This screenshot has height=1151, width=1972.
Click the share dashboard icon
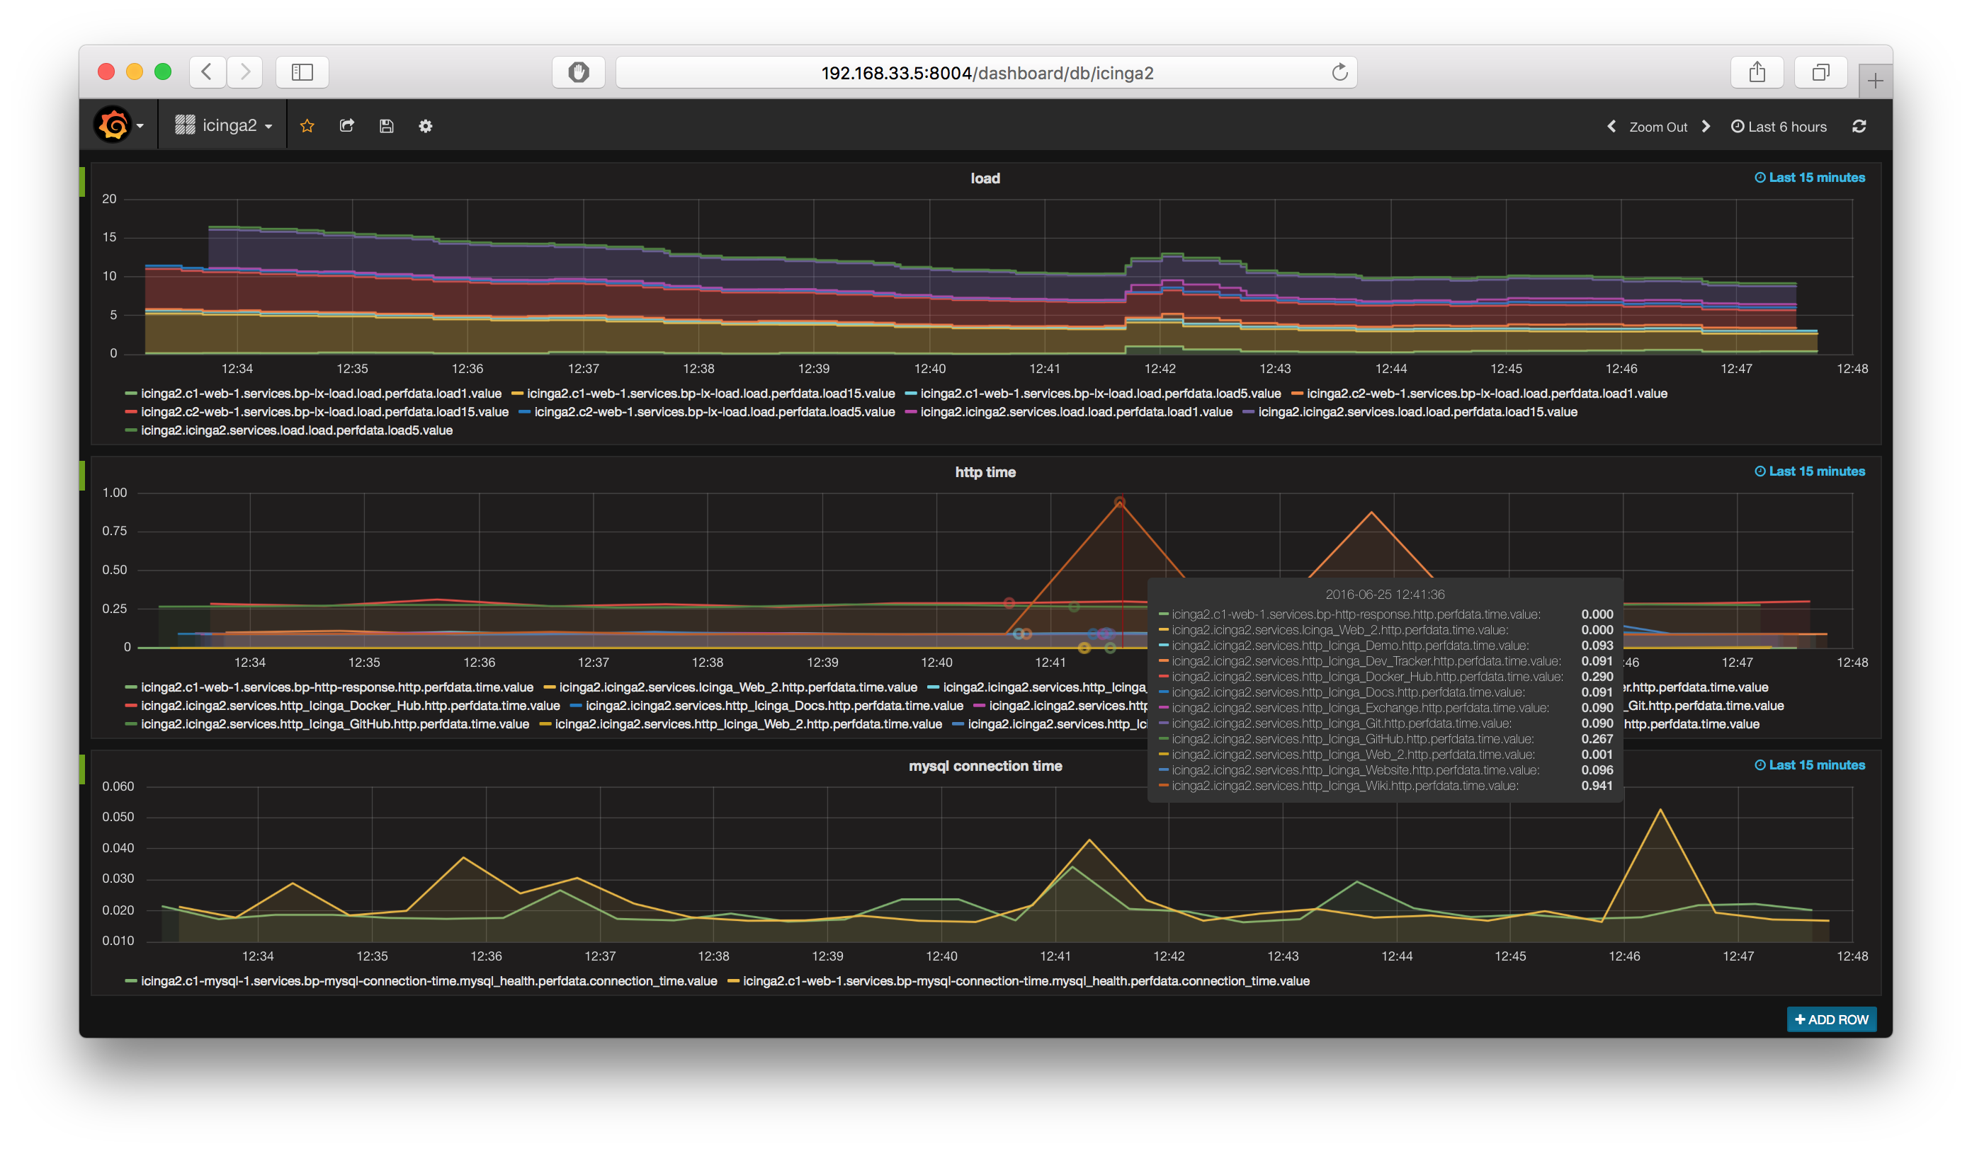coord(346,126)
